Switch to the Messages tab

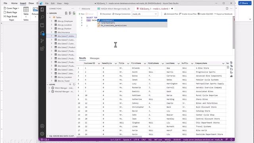94,58
